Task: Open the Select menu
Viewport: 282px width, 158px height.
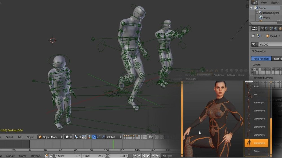Action: point(10,137)
